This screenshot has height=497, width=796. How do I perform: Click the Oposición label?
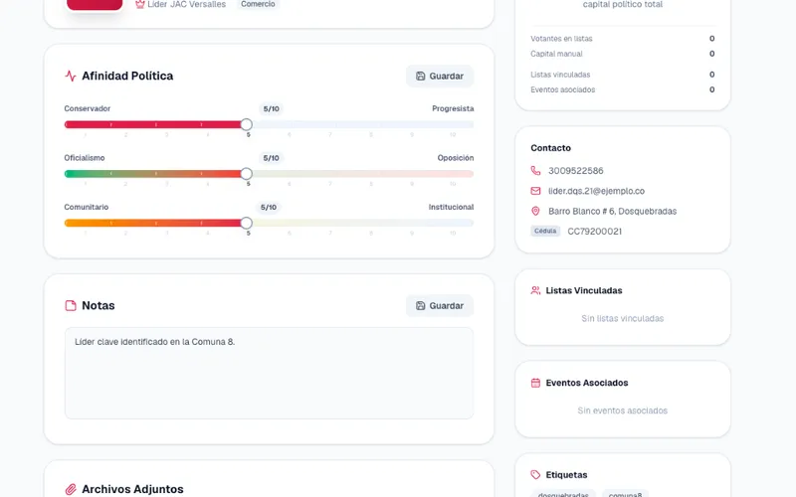point(456,158)
